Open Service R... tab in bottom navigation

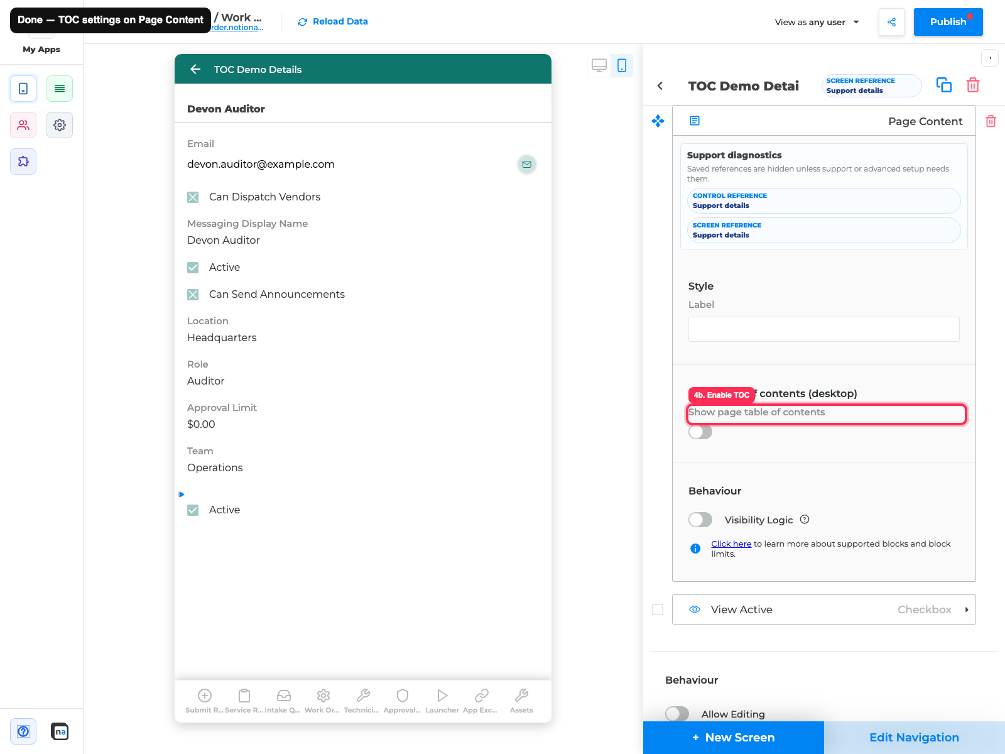click(x=244, y=701)
